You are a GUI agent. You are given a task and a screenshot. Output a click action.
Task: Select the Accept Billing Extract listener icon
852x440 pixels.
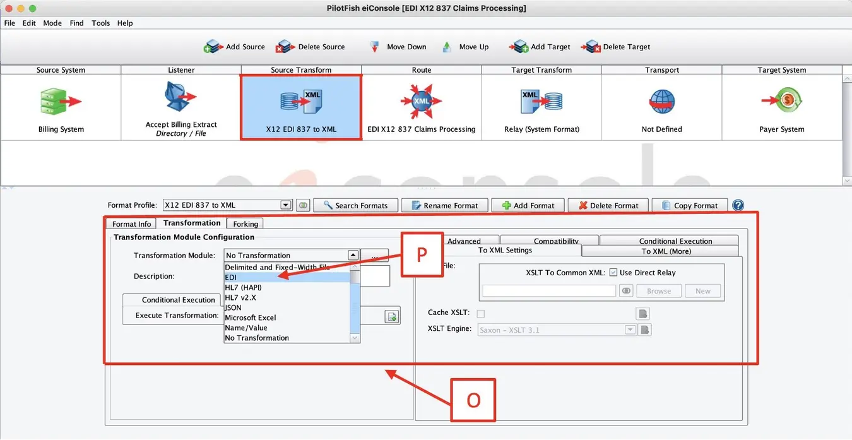point(180,98)
